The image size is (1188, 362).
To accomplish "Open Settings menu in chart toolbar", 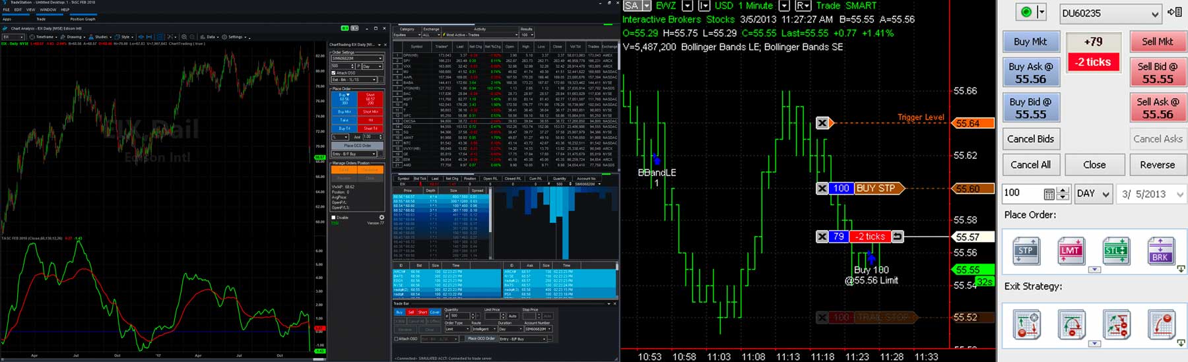I will click(x=234, y=37).
